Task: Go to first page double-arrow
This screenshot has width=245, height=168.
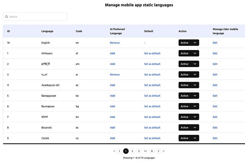Action: click(x=115, y=151)
